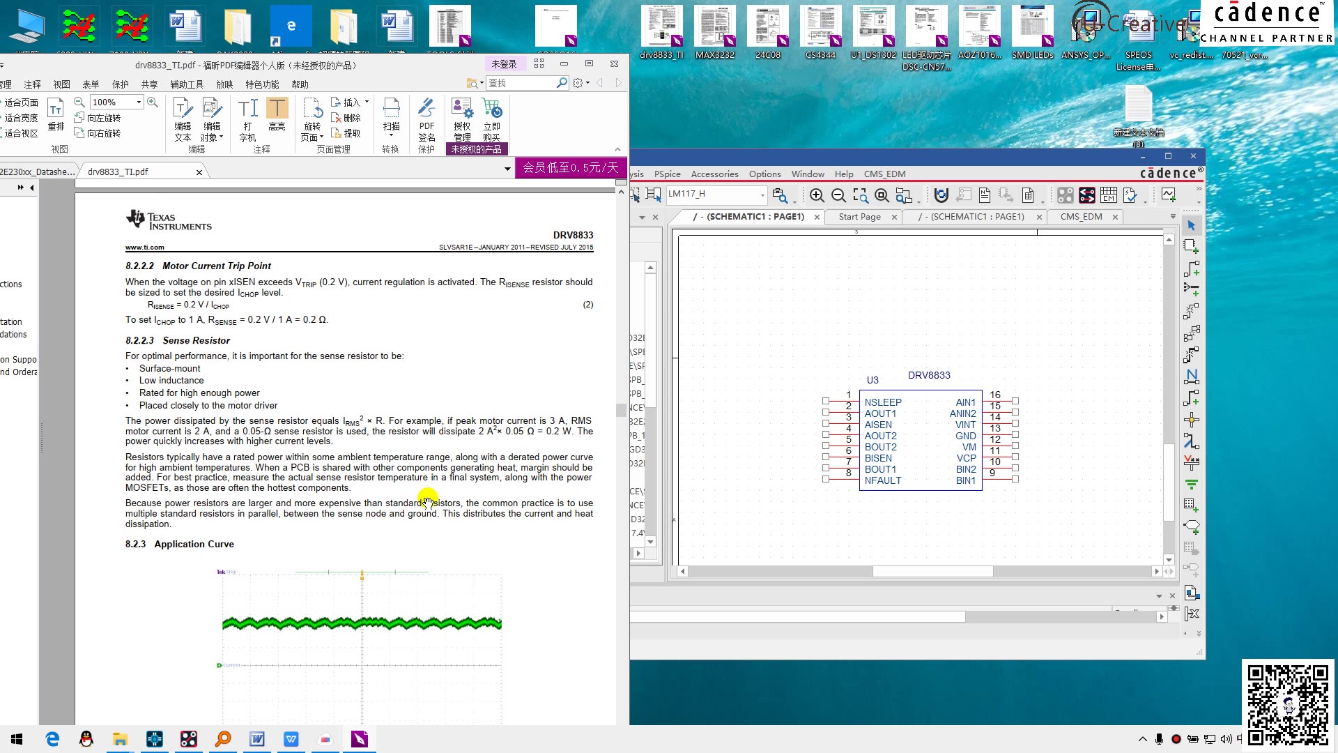Click the 扫描 scan icon
1338x753 pixels.
click(391, 109)
